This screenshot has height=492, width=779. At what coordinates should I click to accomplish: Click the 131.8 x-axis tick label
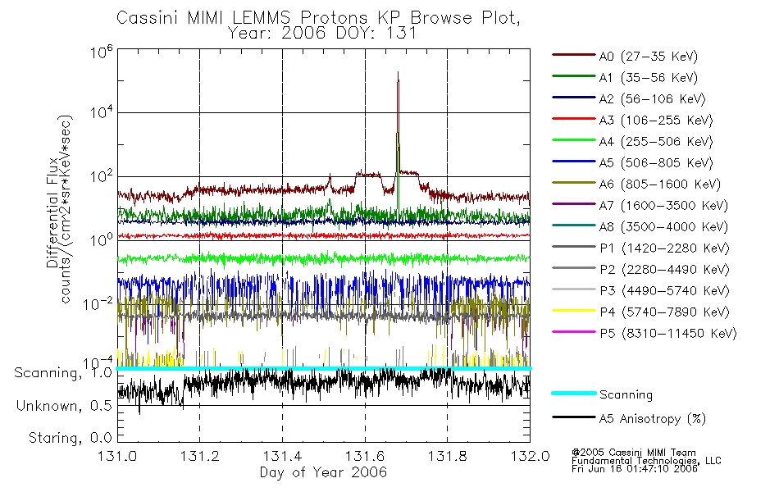pos(447,456)
